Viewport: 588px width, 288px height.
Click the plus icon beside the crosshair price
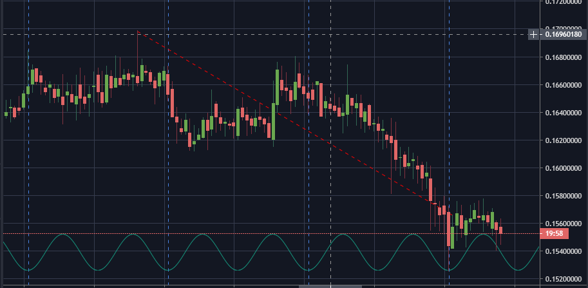533,35
